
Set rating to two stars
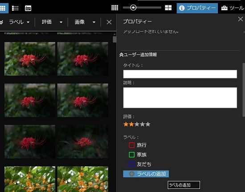pos(131,124)
